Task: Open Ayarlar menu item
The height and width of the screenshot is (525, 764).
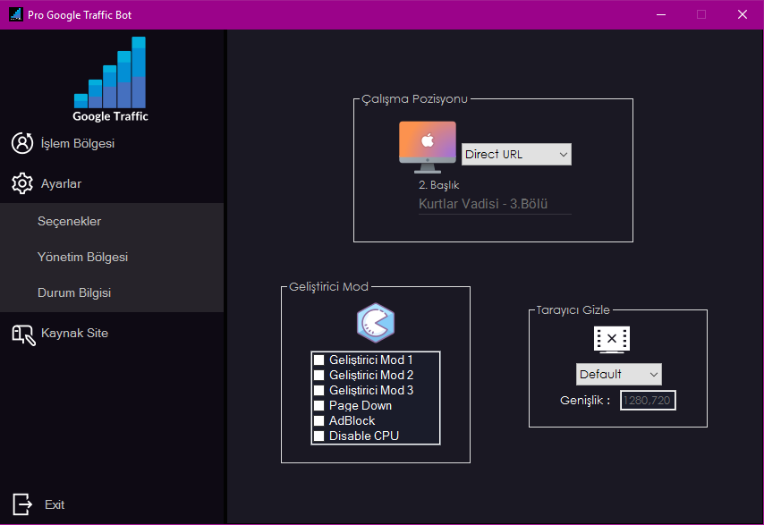Action: click(61, 183)
